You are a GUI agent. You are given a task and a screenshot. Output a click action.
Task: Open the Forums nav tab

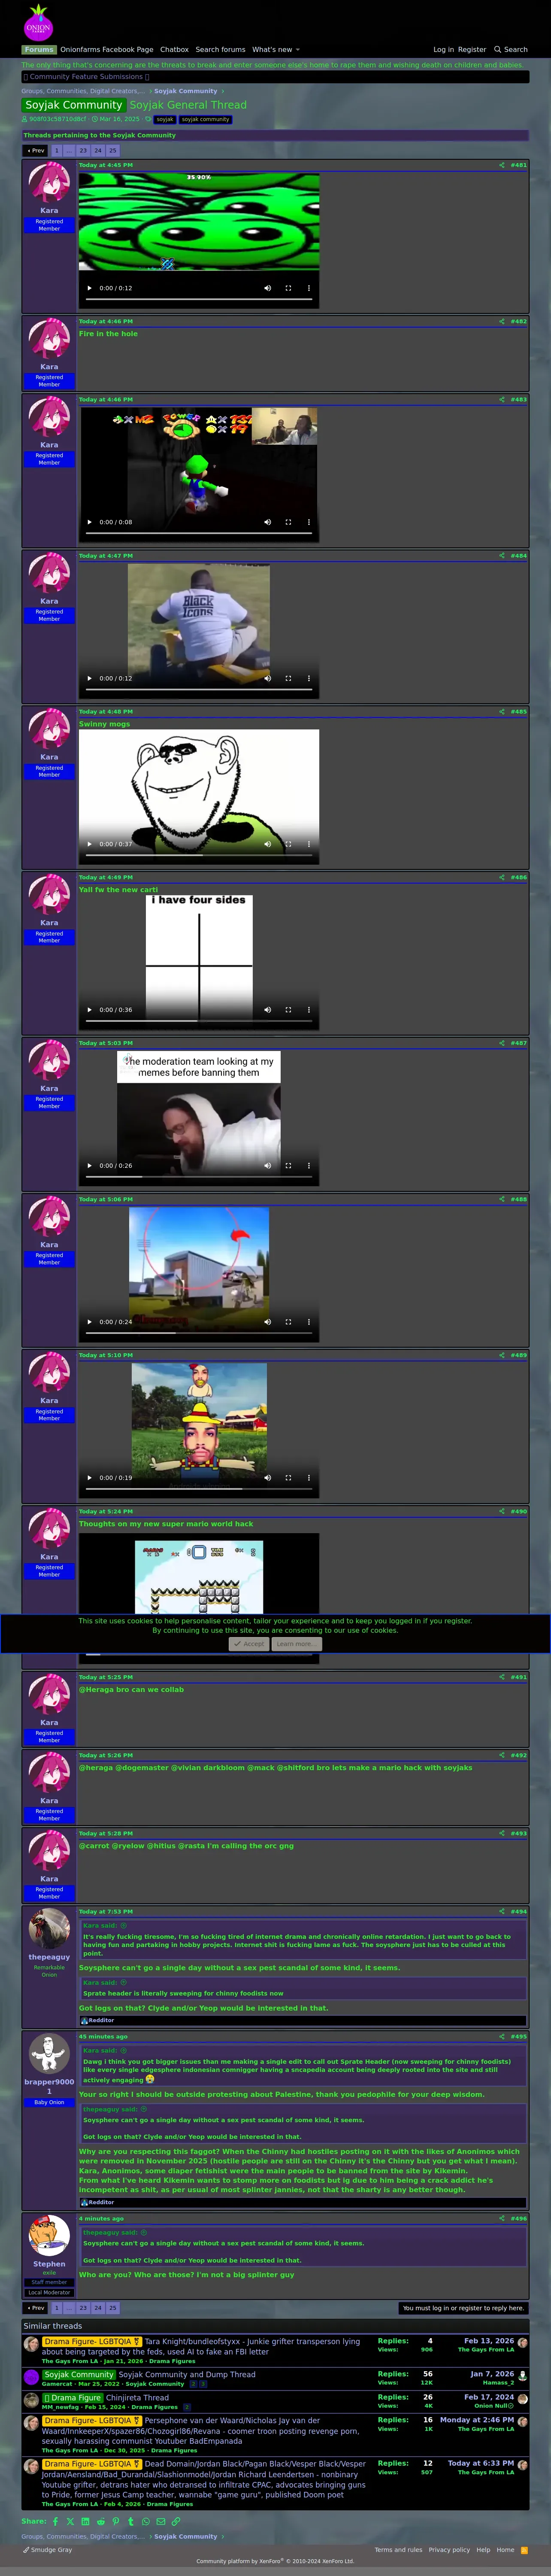(x=39, y=49)
